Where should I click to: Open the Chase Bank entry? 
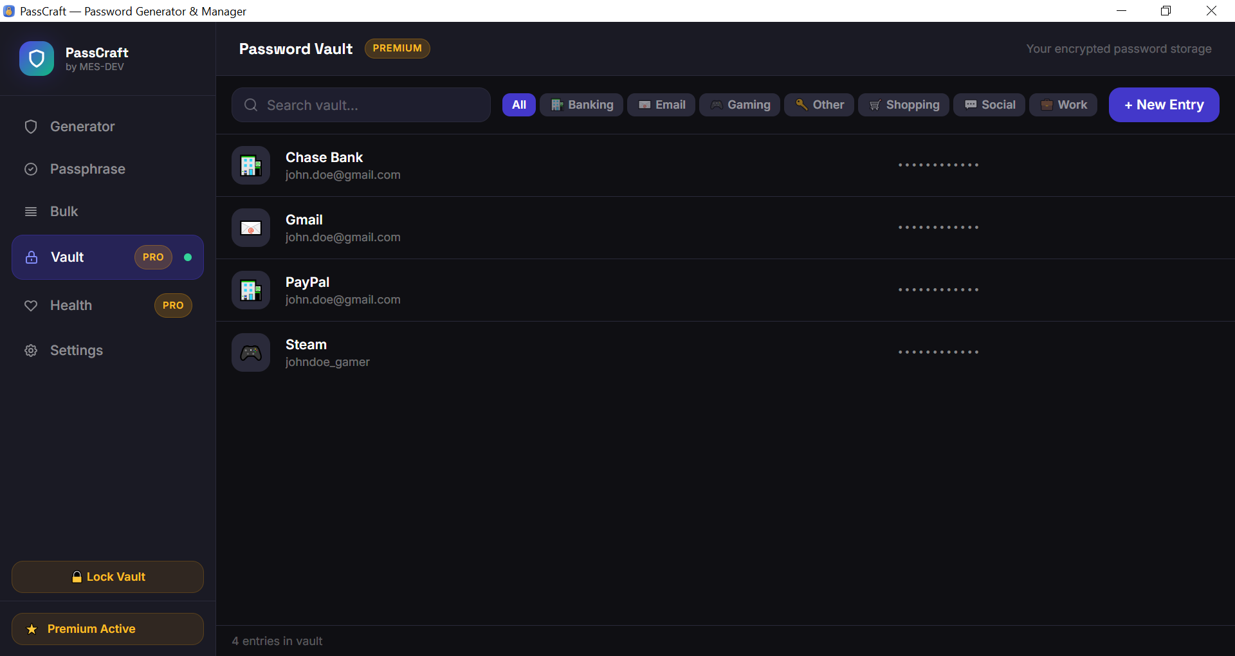(x=726, y=165)
